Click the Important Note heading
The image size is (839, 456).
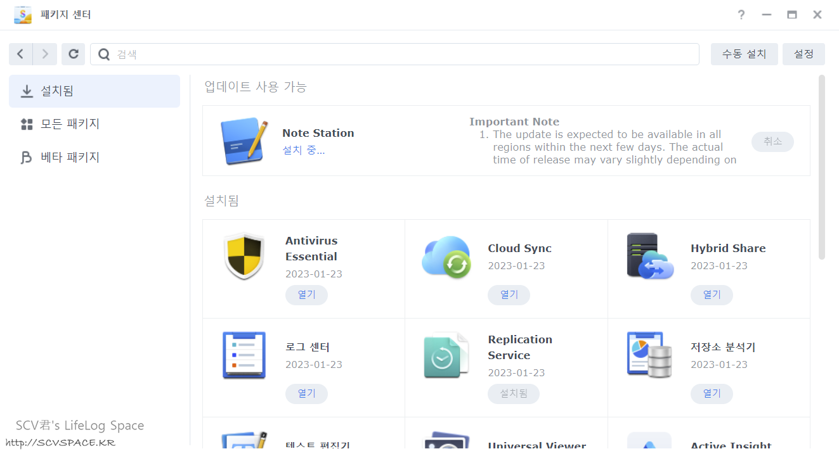click(514, 122)
